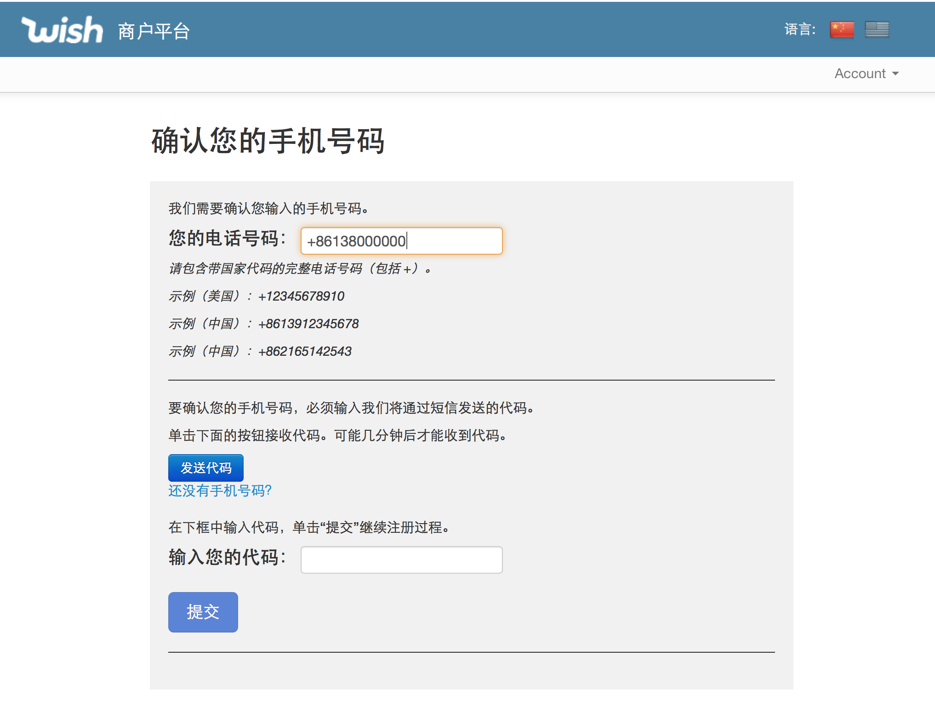Switch language to US flag
The width and height of the screenshot is (935, 718).
877,30
